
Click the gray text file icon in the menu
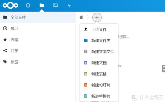[x=86, y=52]
